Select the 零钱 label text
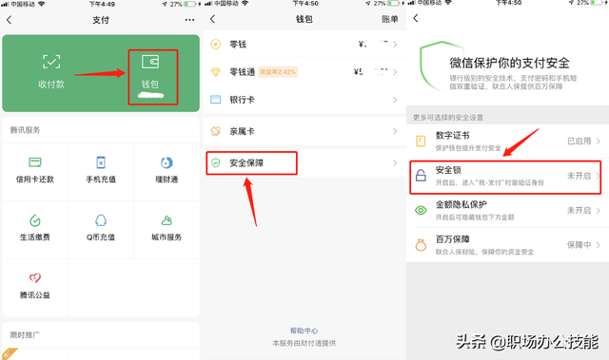The height and width of the screenshot is (360, 609). (x=238, y=45)
